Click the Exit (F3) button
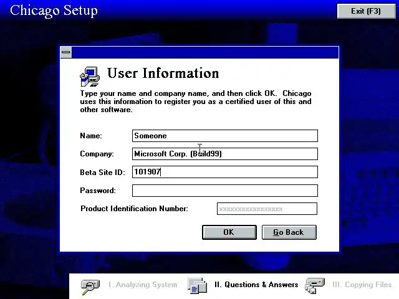The height and width of the screenshot is (299, 399). (366, 11)
